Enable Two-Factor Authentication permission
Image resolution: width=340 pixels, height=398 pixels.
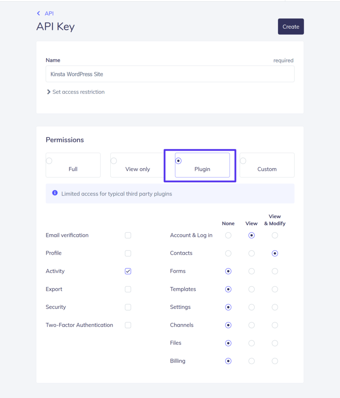pos(128,325)
